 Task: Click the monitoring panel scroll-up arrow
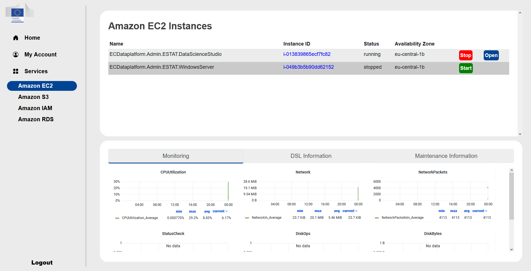pos(511,170)
